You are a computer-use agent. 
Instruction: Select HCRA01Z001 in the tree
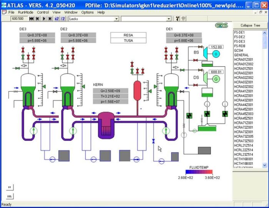[244, 60]
